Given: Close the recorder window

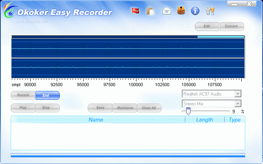Looking at the screenshot, I should pyautogui.click(x=249, y=4).
